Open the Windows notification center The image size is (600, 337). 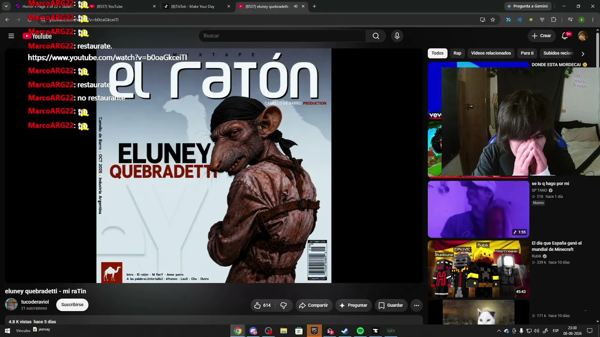pyautogui.click(x=590, y=331)
